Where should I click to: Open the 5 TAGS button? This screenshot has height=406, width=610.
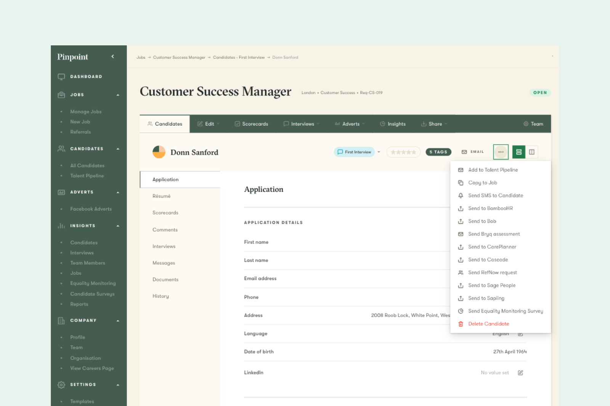(438, 152)
